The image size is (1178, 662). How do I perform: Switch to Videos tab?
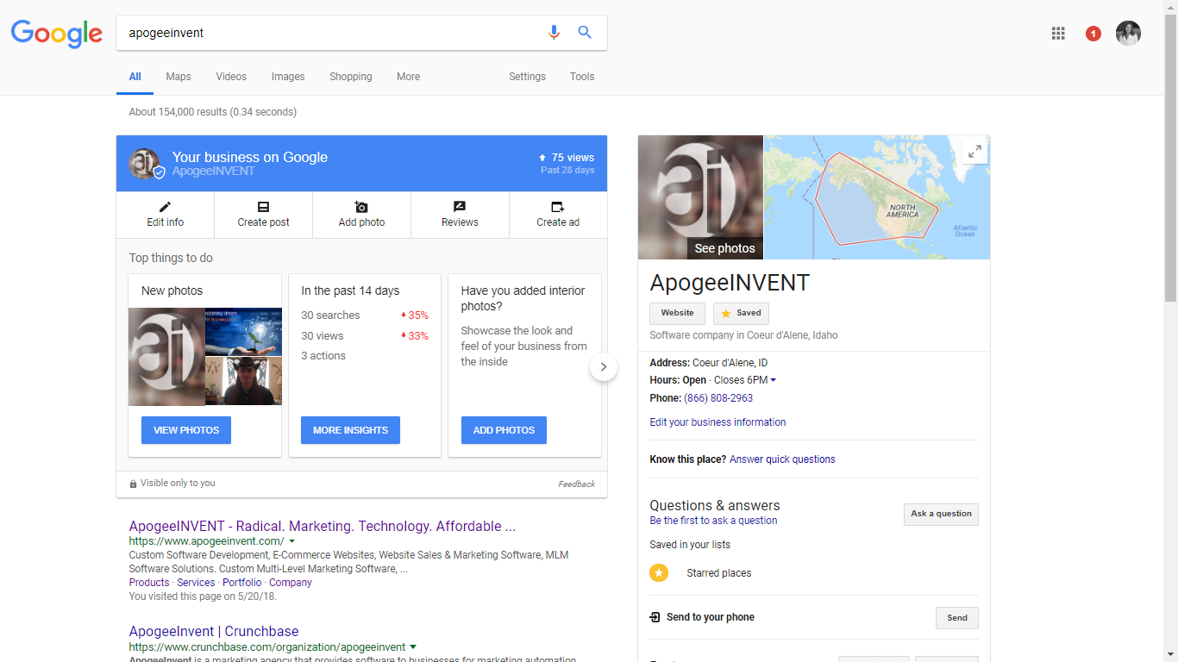(231, 77)
